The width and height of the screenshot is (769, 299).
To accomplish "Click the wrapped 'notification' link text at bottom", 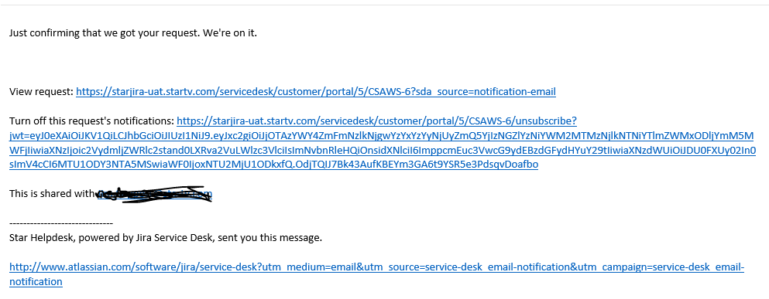I will click(x=36, y=282).
